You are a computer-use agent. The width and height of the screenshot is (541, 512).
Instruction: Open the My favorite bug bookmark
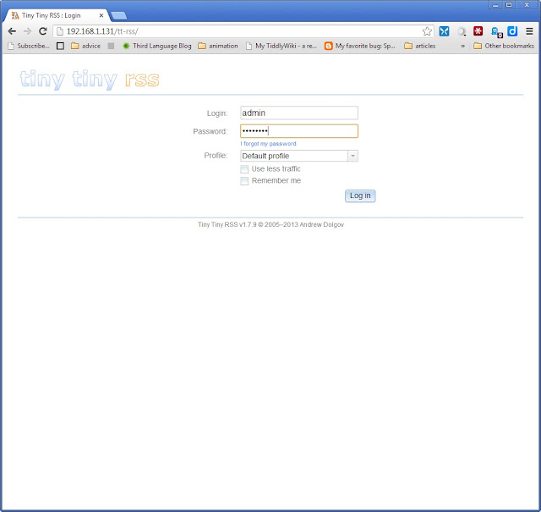point(360,46)
